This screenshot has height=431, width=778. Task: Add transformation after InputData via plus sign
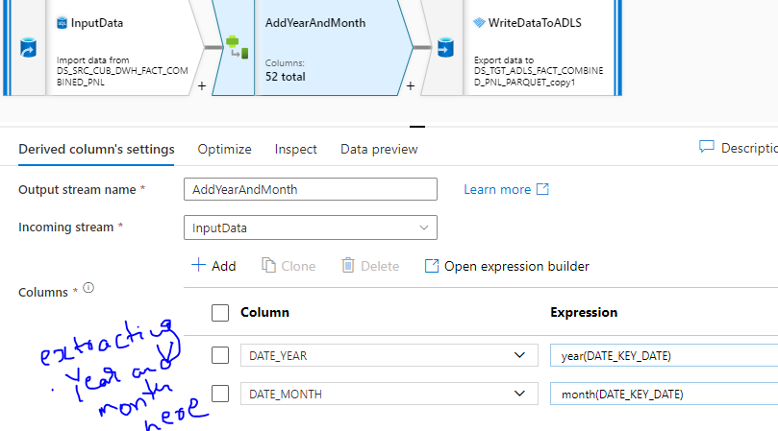(201, 85)
